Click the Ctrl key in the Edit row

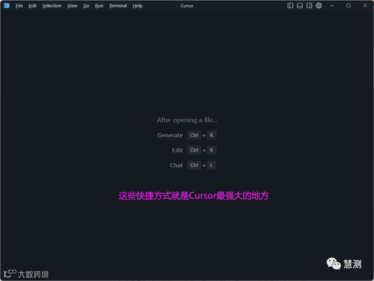point(194,150)
